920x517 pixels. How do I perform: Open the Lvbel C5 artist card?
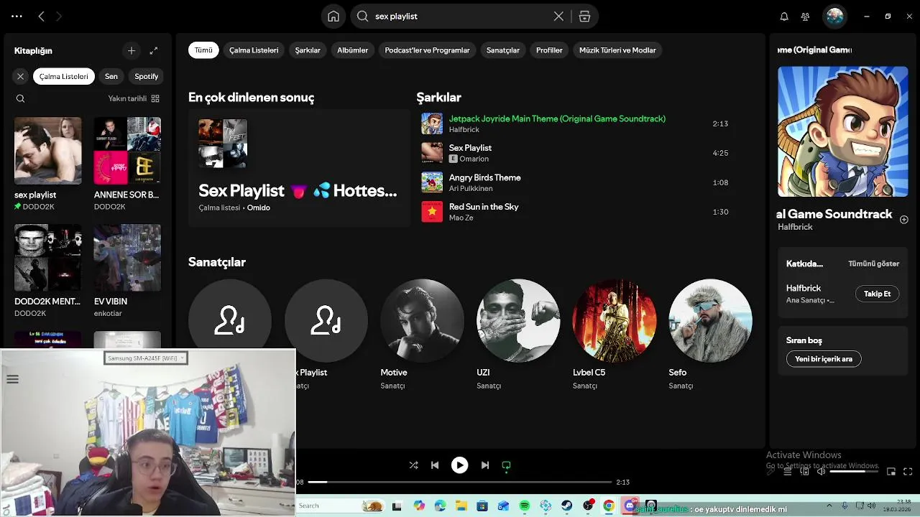(x=615, y=335)
